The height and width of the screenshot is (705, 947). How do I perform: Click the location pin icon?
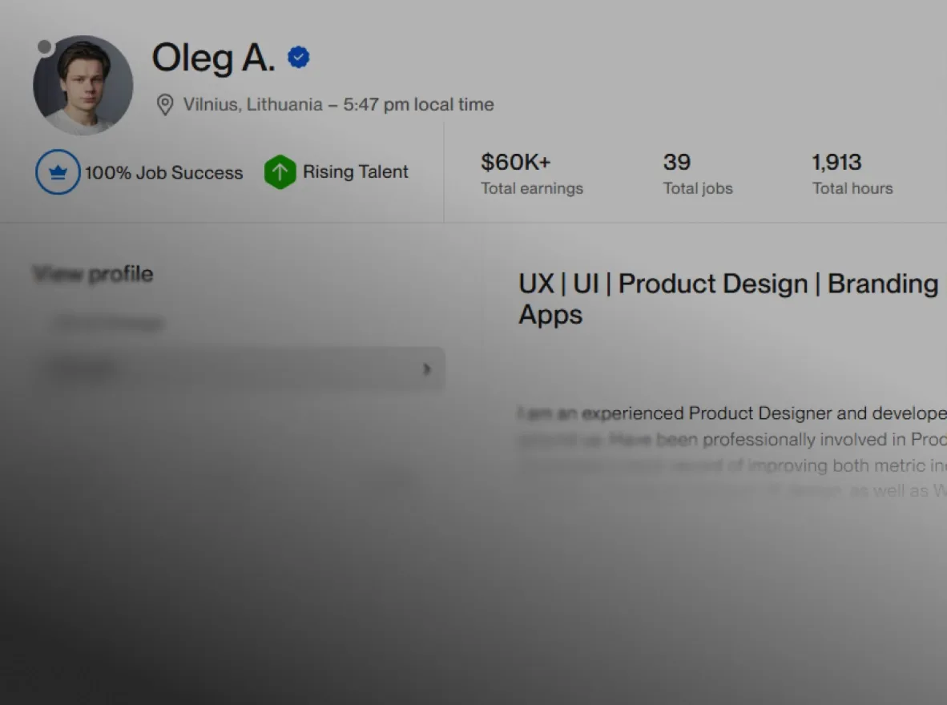click(165, 105)
